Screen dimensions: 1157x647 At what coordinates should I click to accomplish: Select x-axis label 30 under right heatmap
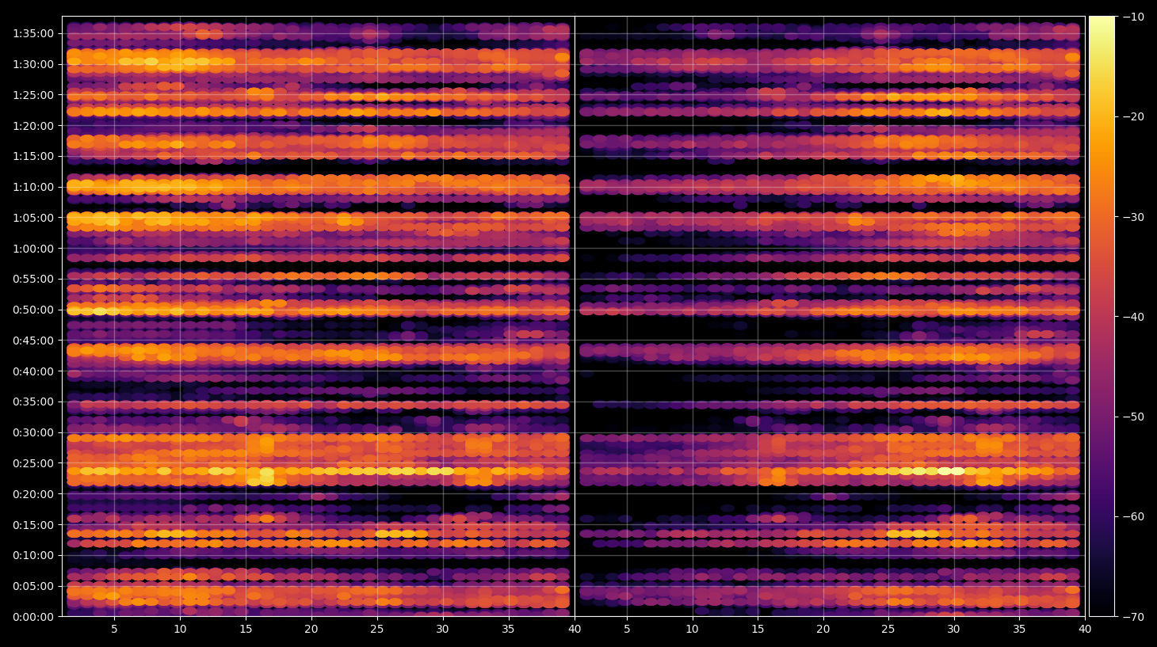coord(953,630)
